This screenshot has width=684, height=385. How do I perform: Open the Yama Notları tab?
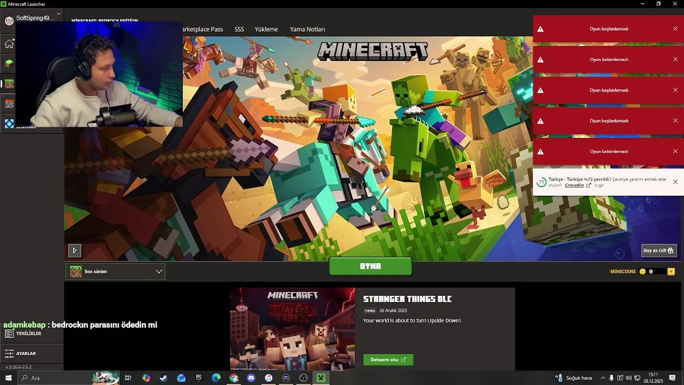click(307, 29)
